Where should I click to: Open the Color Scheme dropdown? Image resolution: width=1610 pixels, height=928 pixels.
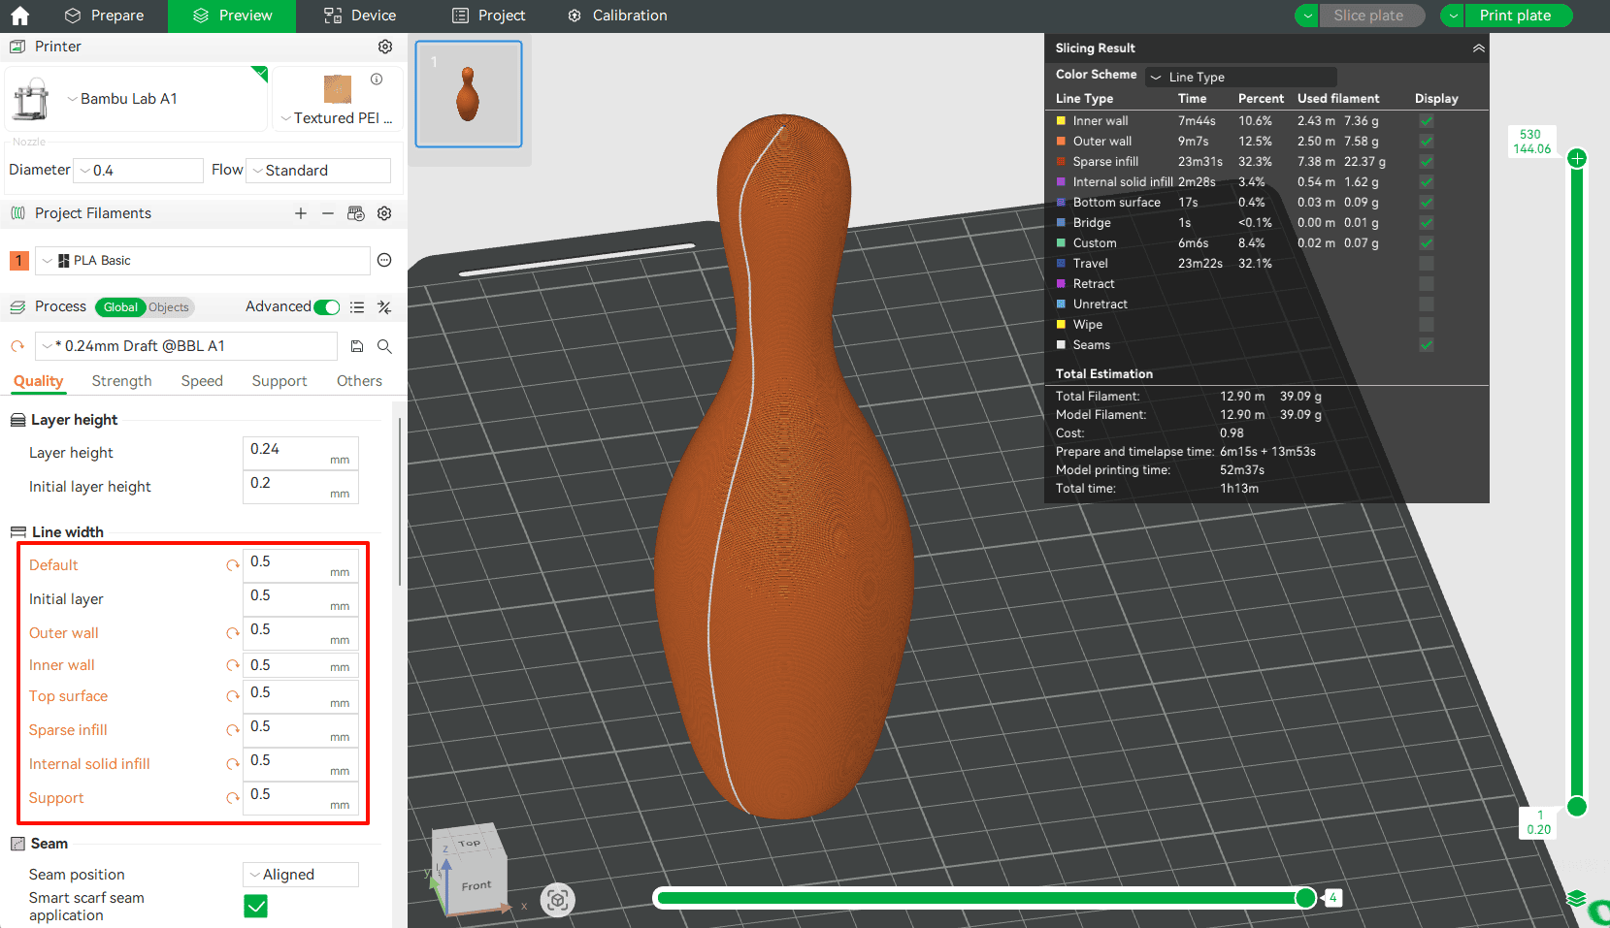[1241, 77]
